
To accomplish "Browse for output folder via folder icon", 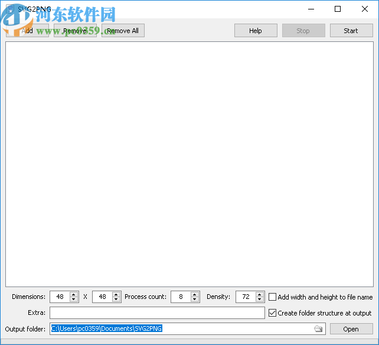I will click(x=318, y=329).
